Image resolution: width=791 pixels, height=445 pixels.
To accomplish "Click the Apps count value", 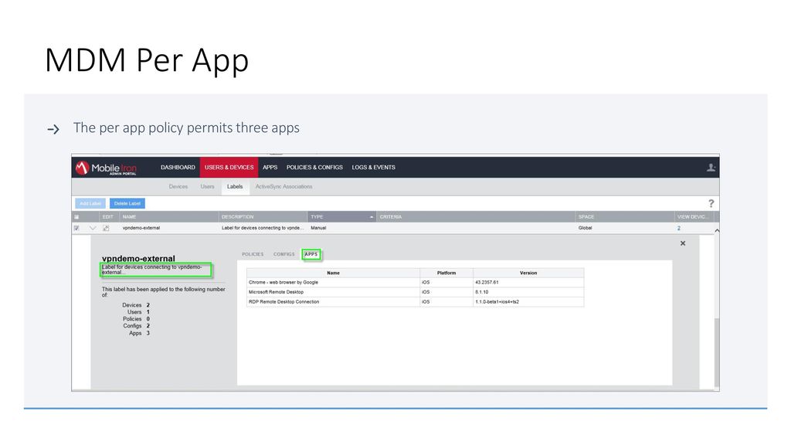I will coord(148,334).
